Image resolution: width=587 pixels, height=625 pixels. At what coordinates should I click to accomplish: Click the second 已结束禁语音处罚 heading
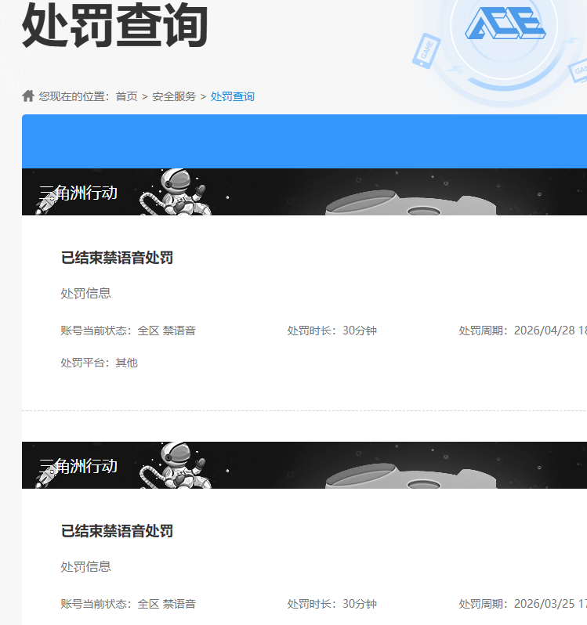[117, 531]
